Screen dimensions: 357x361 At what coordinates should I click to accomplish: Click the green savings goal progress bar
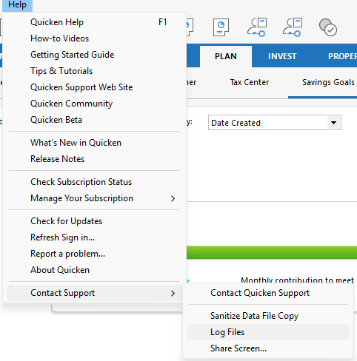272,252
